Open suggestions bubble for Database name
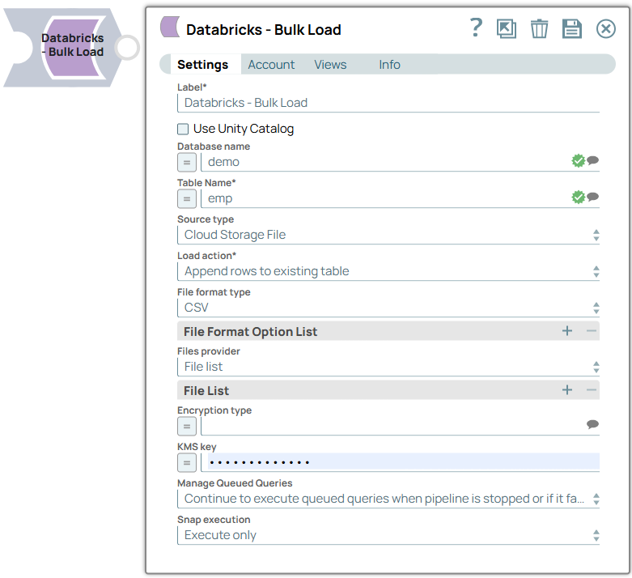The width and height of the screenshot is (632, 578). click(593, 161)
